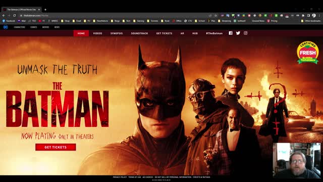Open NEWS in the DC top bar
Viewport: 323px width, 182px height.
[57, 27]
